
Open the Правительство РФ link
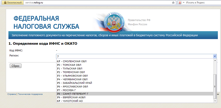coord(139,20)
